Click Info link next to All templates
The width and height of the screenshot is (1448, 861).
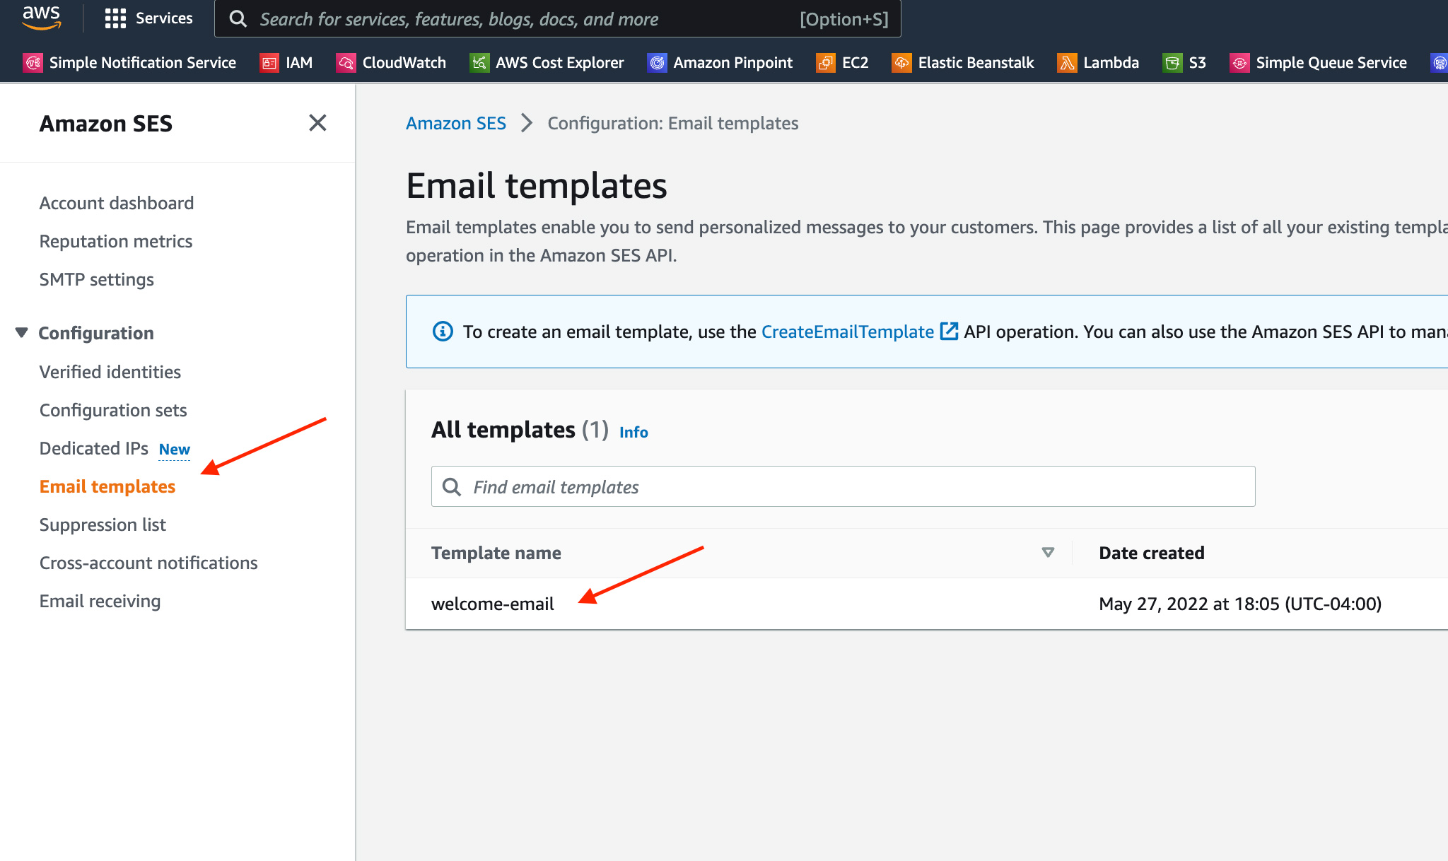633,432
